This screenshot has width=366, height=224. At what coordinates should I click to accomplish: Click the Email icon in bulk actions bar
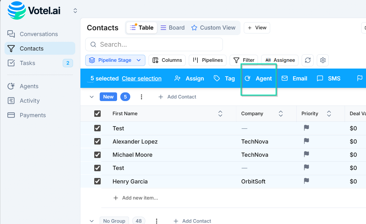[x=284, y=78]
